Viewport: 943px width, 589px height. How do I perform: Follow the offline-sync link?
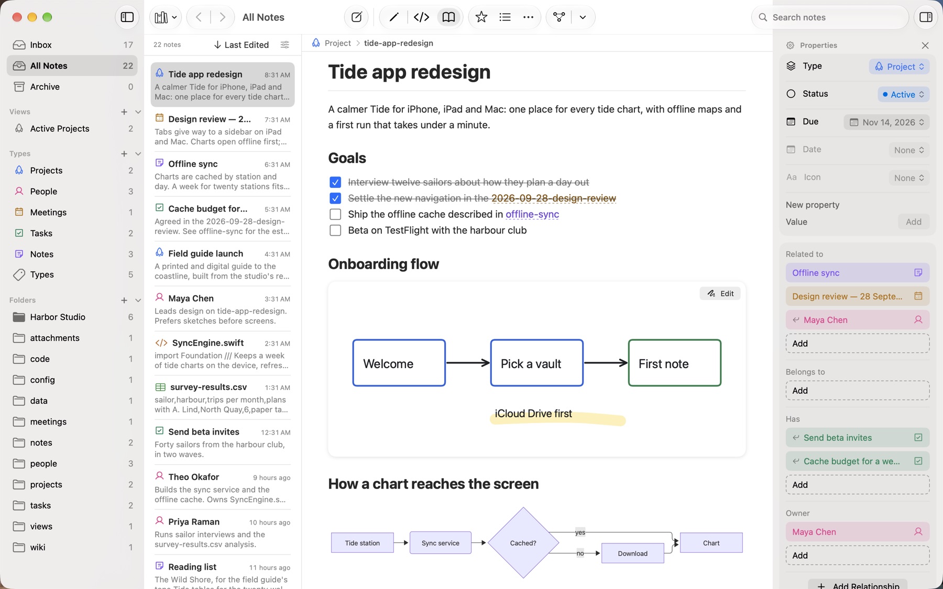[532, 215]
